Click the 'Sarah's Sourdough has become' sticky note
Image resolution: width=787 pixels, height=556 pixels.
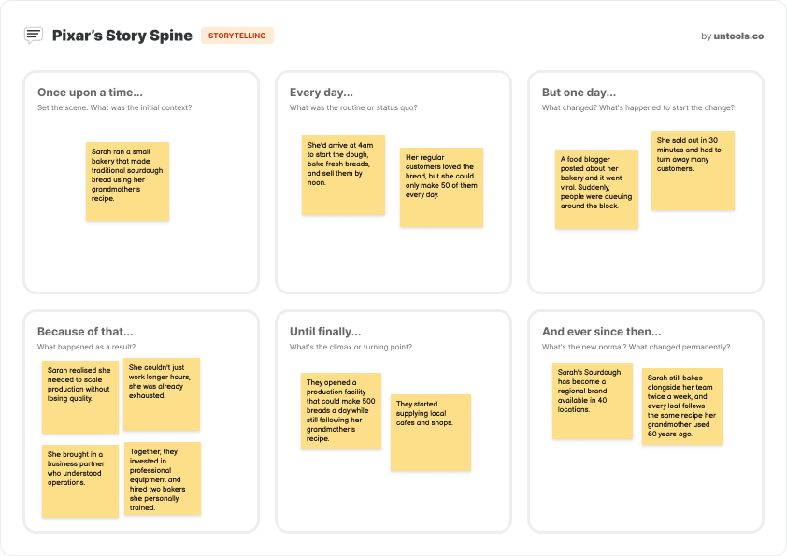pyautogui.click(x=592, y=400)
